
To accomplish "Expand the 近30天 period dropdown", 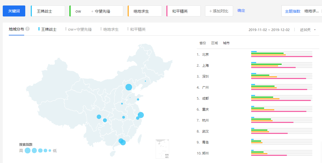I will [x=308, y=30].
